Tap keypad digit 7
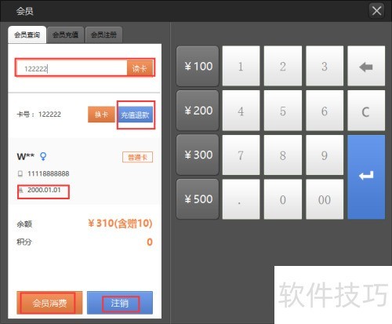The height and width of the screenshot is (324, 392). (x=241, y=155)
